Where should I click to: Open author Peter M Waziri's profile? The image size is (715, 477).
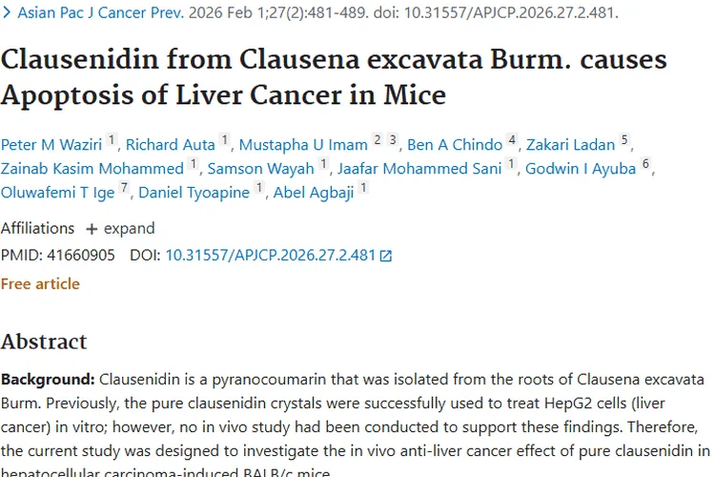(51, 145)
